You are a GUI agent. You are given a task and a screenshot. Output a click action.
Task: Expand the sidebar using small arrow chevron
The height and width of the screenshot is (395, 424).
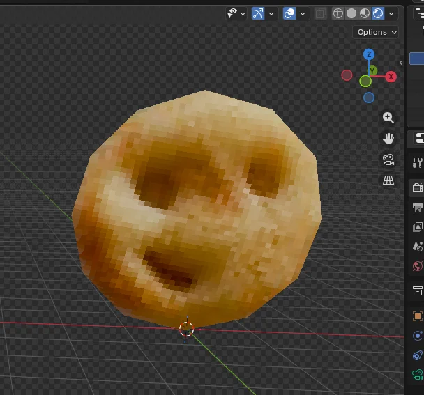click(401, 63)
